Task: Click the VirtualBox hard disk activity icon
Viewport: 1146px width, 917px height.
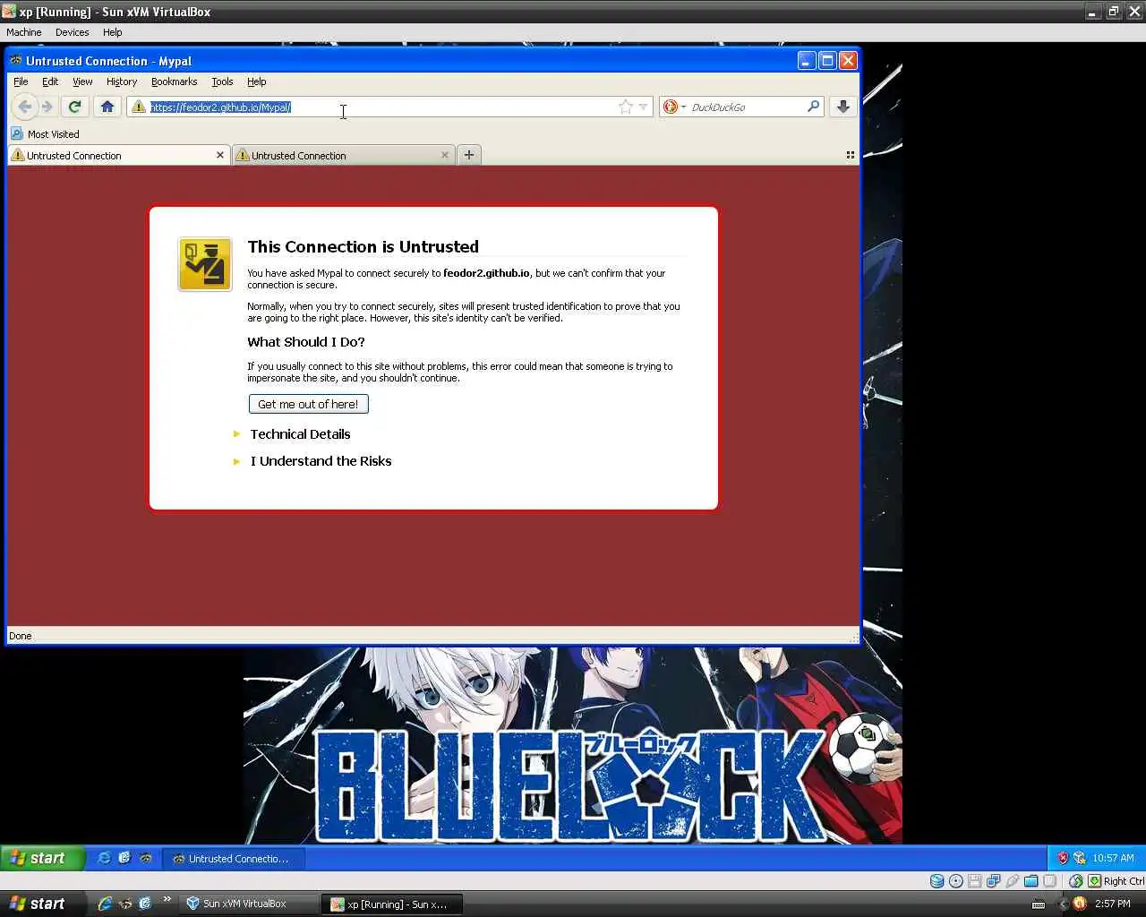Action: pyautogui.click(x=936, y=881)
